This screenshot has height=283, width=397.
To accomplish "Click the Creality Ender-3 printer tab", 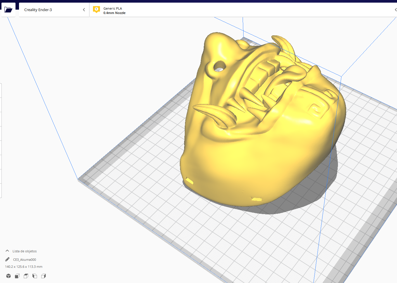I will point(38,10).
